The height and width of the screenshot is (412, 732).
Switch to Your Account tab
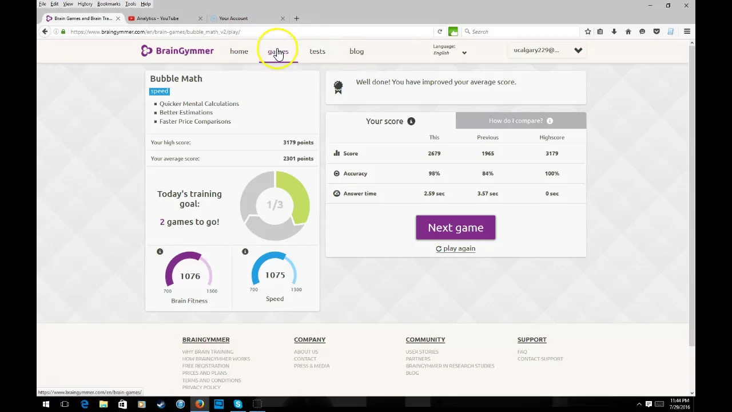click(247, 18)
